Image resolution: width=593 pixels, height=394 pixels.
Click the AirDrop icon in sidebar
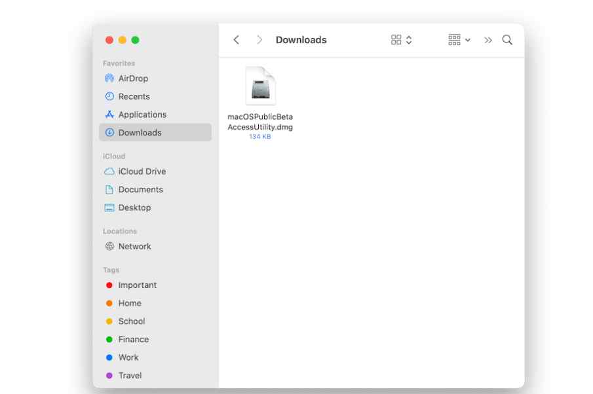109,78
